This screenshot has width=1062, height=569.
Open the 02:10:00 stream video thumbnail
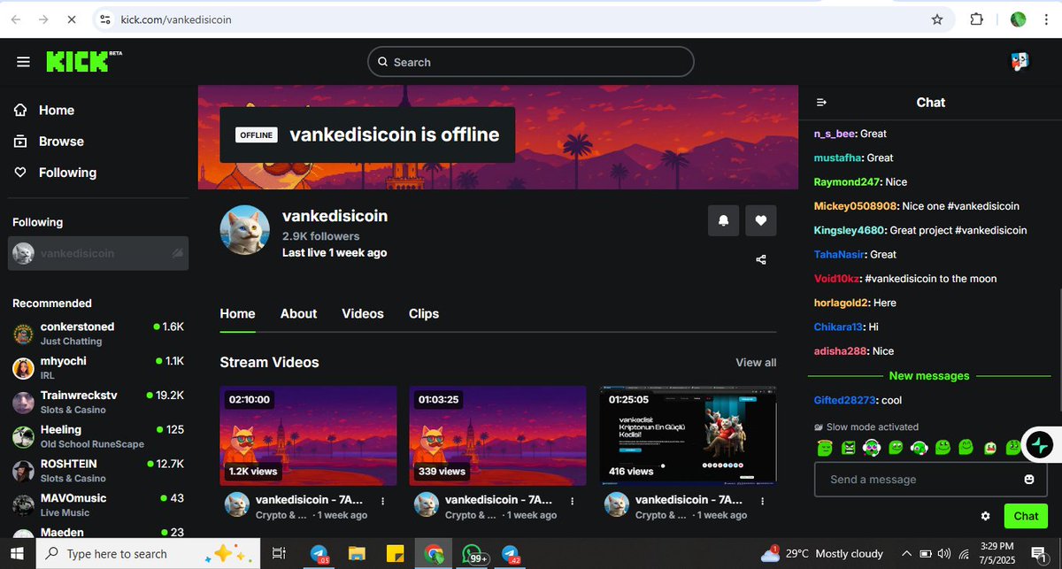[x=308, y=435]
